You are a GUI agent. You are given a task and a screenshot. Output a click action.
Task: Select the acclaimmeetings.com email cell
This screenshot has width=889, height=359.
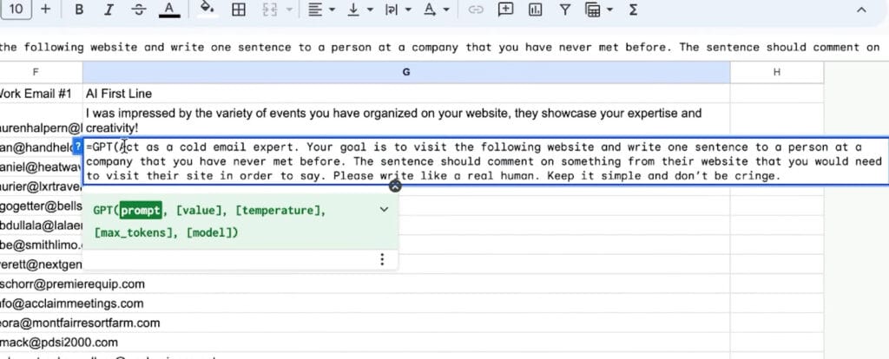click(41, 304)
